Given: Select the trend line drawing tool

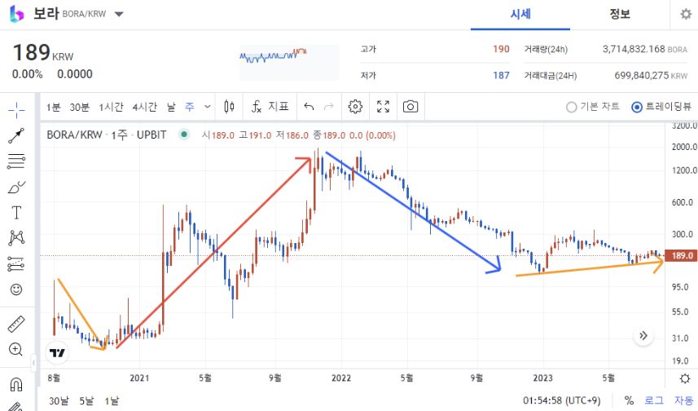Looking at the screenshot, I should (x=16, y=135).
